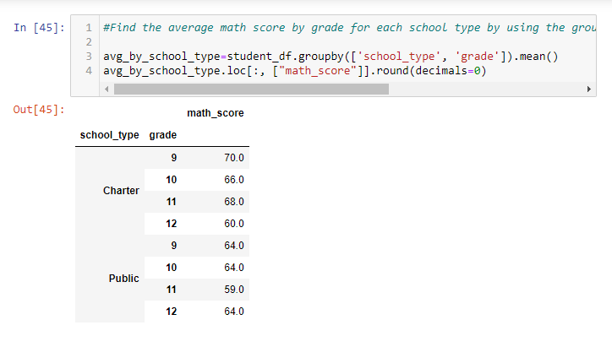Viewport: 612px width, 347px height.
Task: Click Public grade 11 label
Action: click(172, 290)
